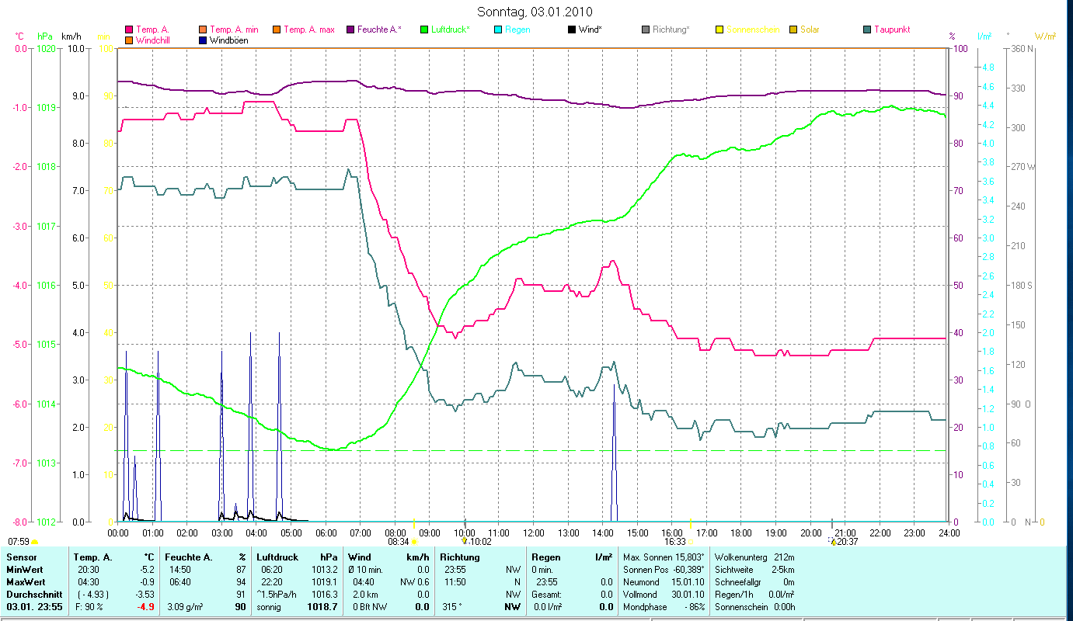Click the black Wind* legend swatch
This screenshot has height=621, width=1073.
(x=572, y=29)
